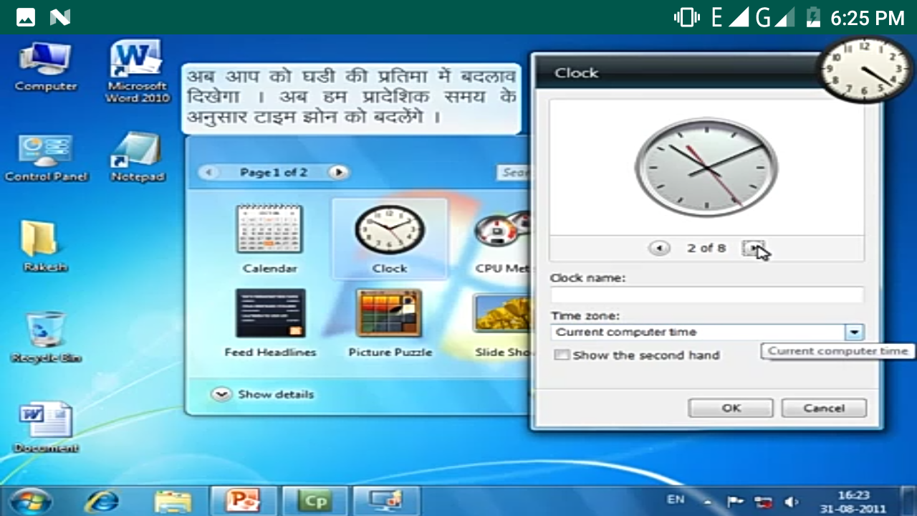Image resolution: width=917 pixels, height=516 pixels.
Task: Select the Calendar gadget
Action: (269, 239)
